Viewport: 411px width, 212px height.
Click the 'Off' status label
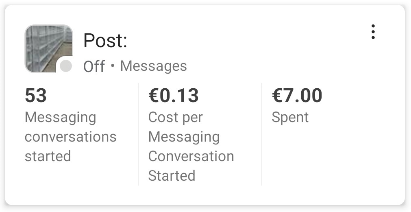tap(94, 66)
